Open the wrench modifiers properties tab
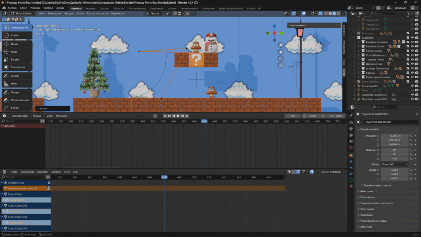 (x=351, y=161)
